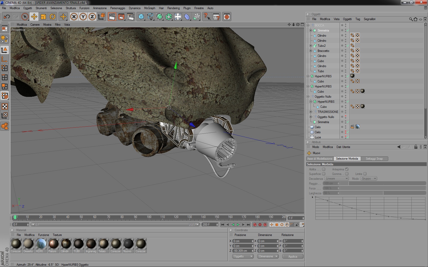The width and height of the screenshot is (428, 267).
Task: Add a Cube primitive object
Action: click(141, 17)
